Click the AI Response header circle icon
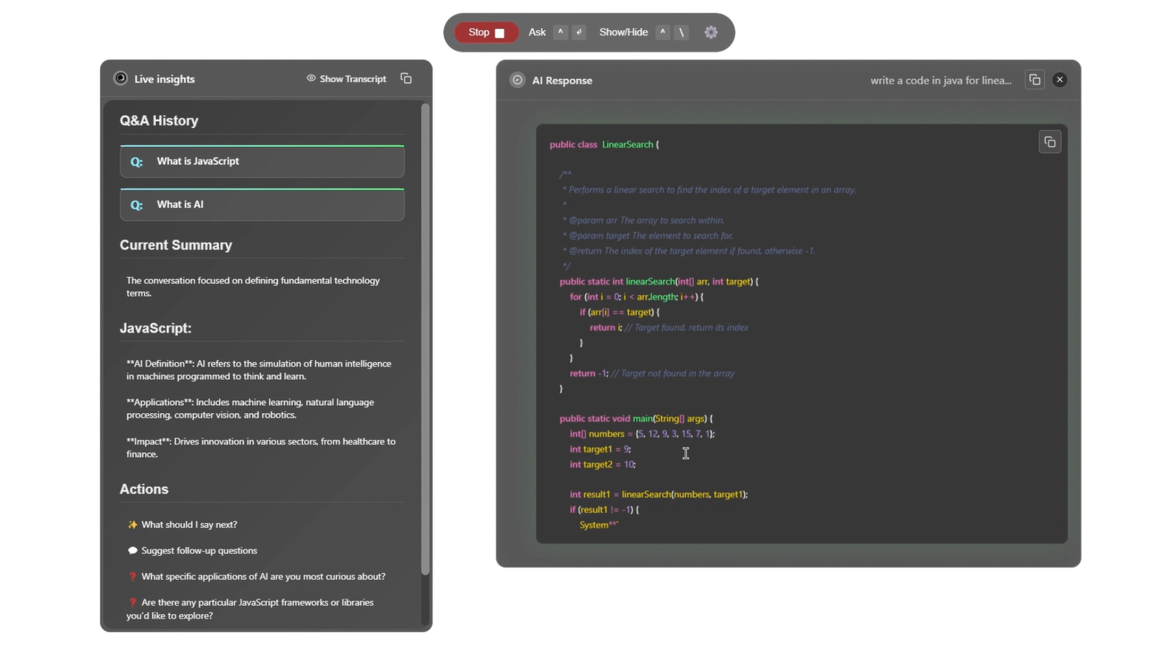 pyautogui.click(x=518, y=80)
